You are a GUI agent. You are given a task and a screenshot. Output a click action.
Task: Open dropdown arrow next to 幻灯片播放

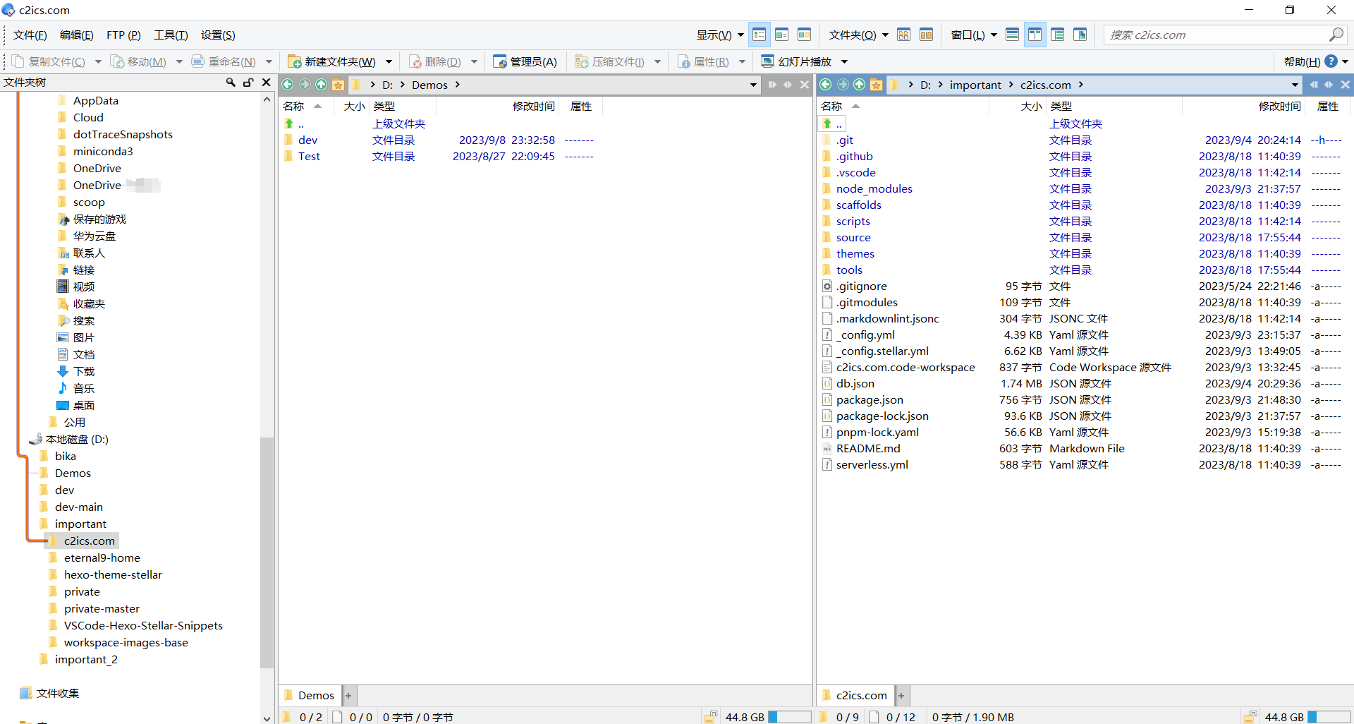(844, 61)
